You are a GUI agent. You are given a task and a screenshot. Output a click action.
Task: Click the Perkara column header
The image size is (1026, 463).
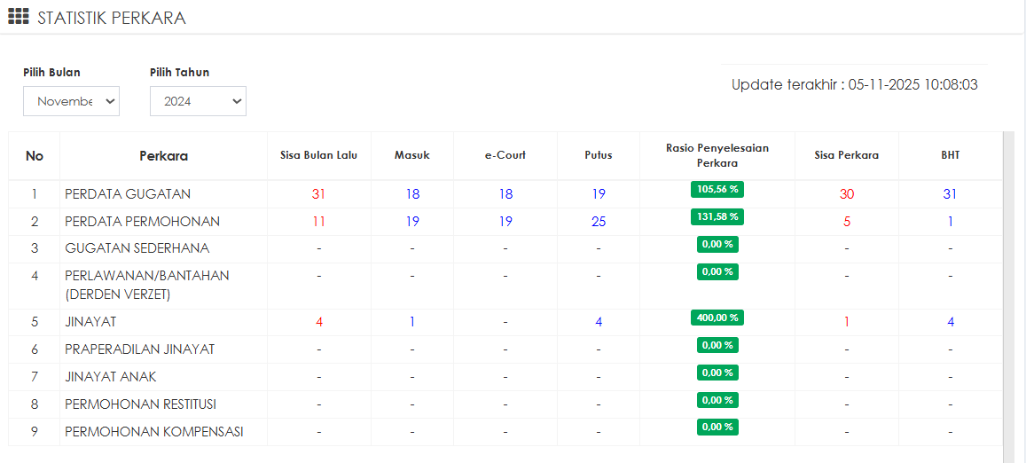tap(163, 156)
